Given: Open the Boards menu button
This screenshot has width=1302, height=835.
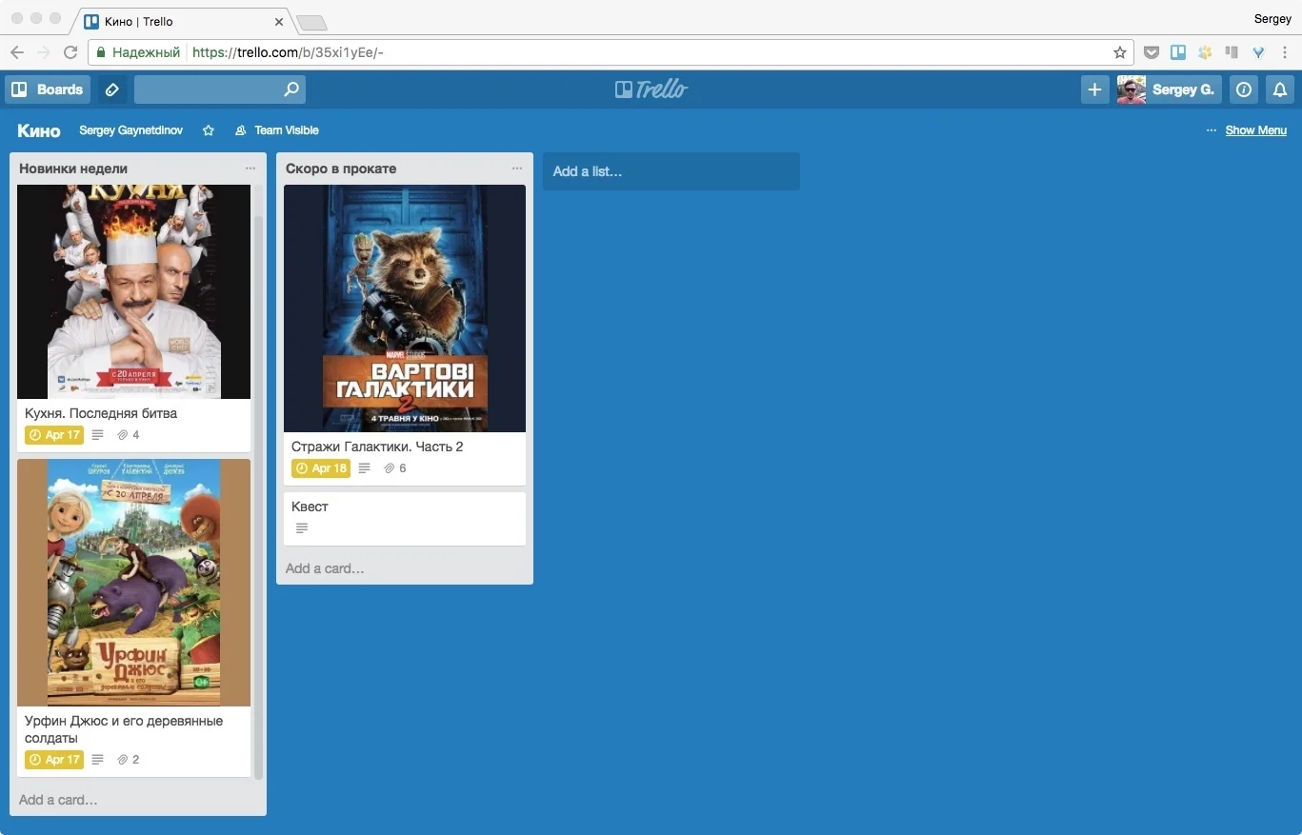Looking at the screenshot, I should (x=48, y=89).
